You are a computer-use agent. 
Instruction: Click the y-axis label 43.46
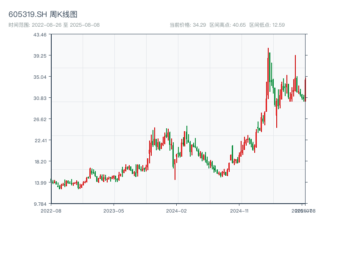40,35
